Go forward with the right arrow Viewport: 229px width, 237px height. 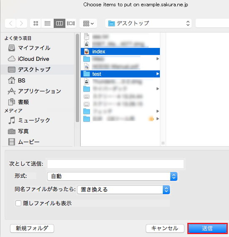[22, 23]
